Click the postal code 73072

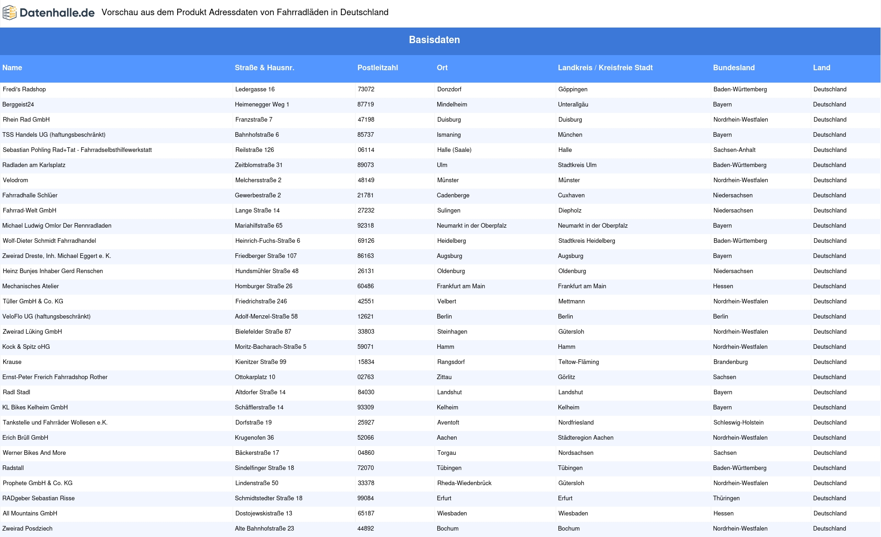[x=366, y=89]
